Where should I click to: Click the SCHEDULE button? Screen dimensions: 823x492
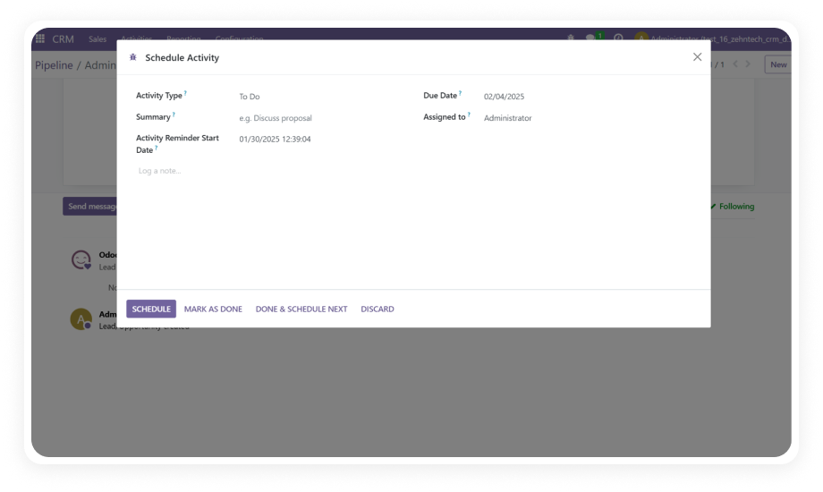151,309
